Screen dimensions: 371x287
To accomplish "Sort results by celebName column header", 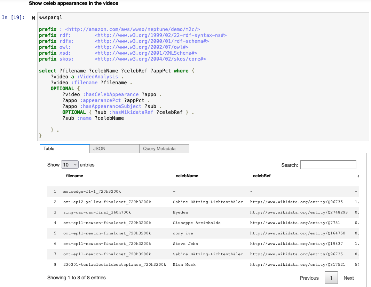I will click(187, 176).
